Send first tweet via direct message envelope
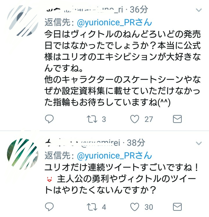 (177, 119)
